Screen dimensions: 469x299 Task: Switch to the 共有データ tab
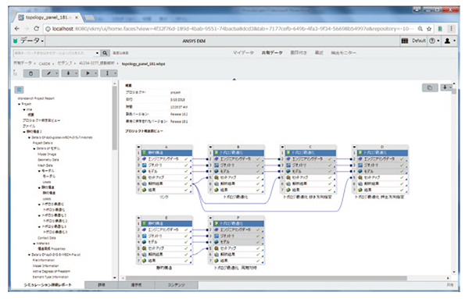pos(272,53)
